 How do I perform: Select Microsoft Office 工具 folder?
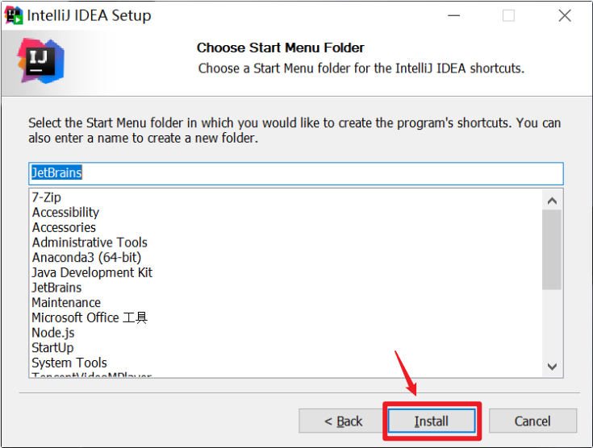point(90,317)
